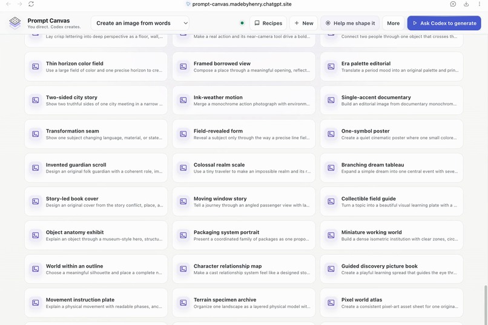Click Ask Codex to generate
Image resolution: width=488 pixels, height=325 pixels.
[x=444, y=23]
